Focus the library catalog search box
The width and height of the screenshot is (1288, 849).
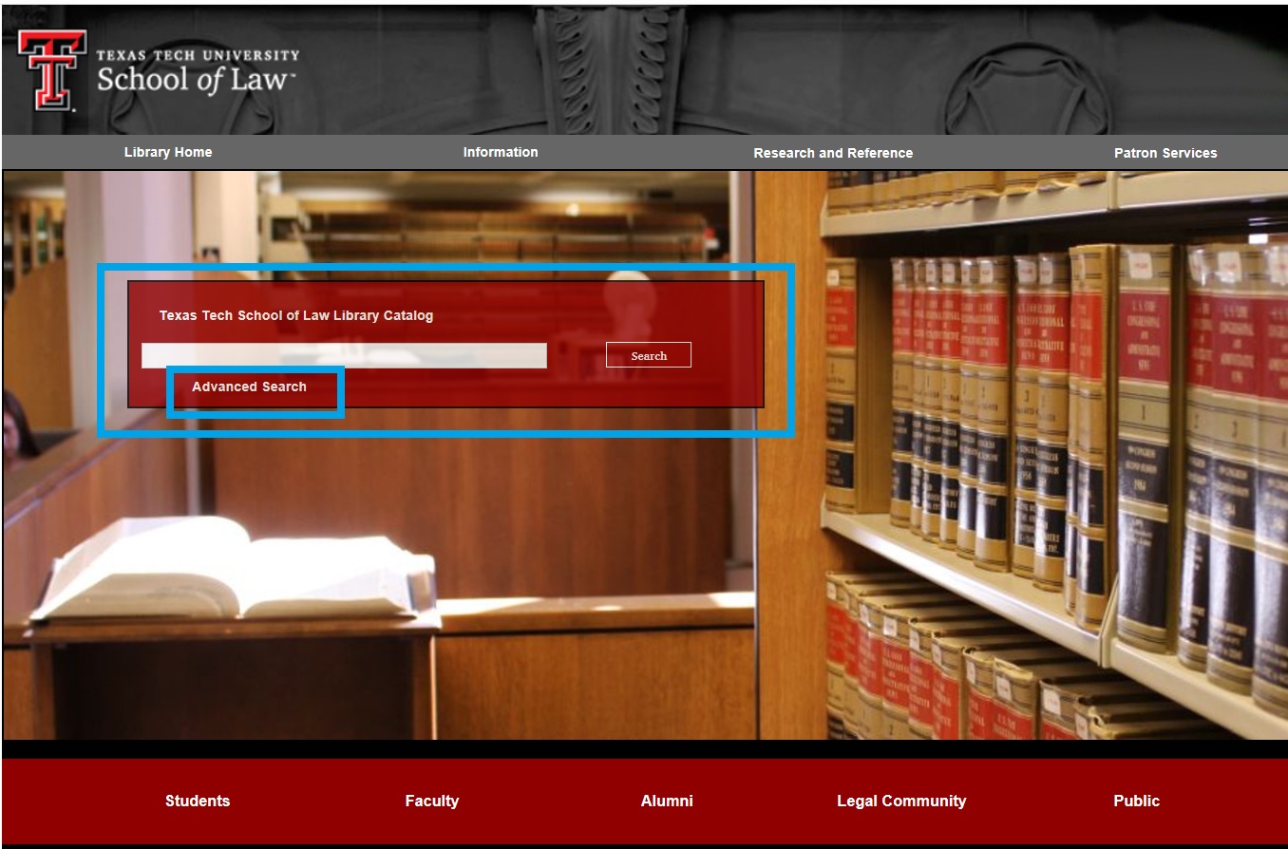coord(344,355)
